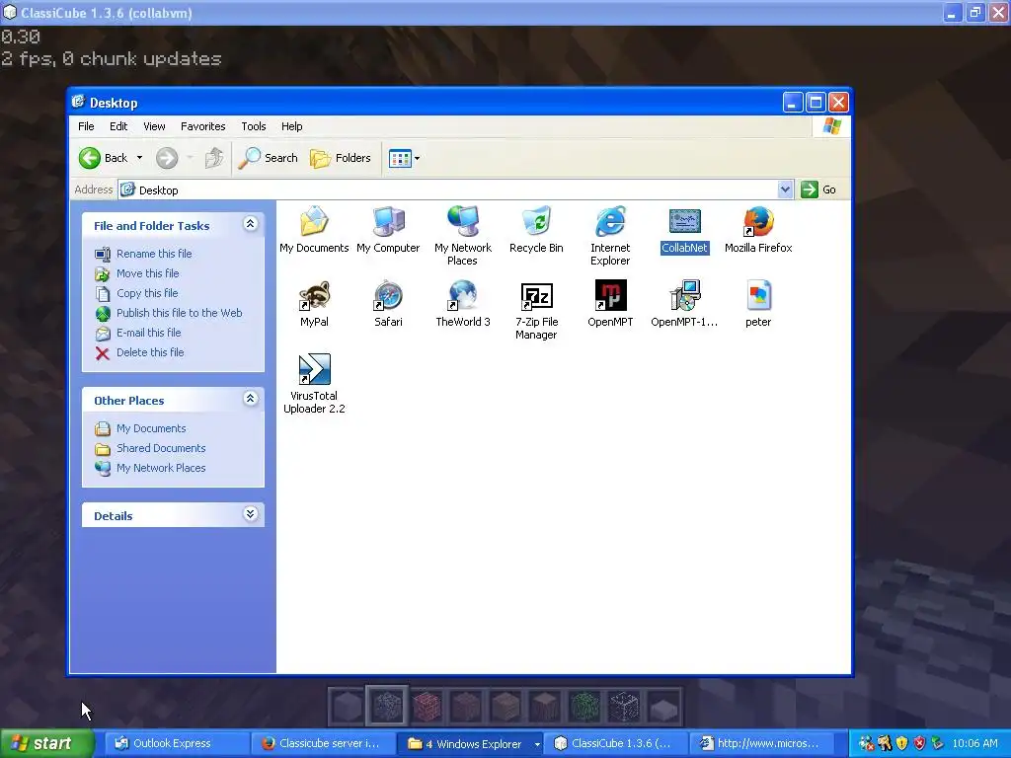Select the green leaves block in ClassiCube hotbar

[584, 706]
